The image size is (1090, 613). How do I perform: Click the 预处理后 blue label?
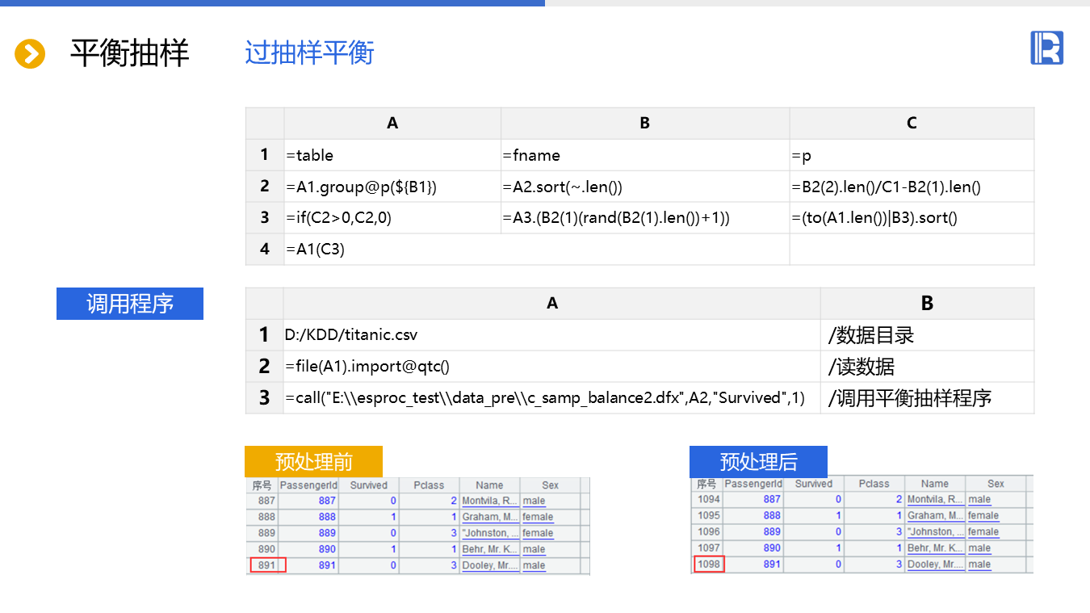coord(759,462)
